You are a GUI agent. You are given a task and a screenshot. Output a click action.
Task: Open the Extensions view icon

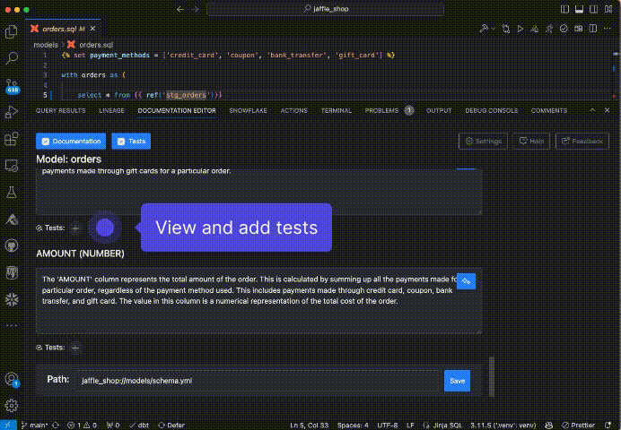[12, 139]
